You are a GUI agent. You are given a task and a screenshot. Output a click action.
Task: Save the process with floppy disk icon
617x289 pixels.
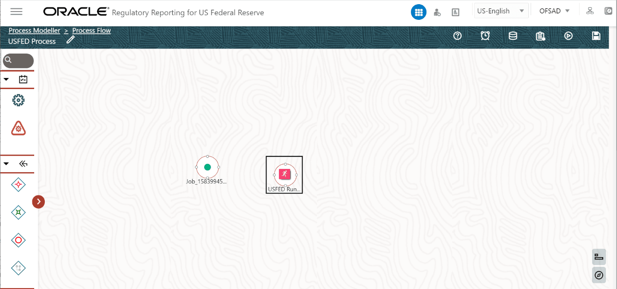point(596,36)
